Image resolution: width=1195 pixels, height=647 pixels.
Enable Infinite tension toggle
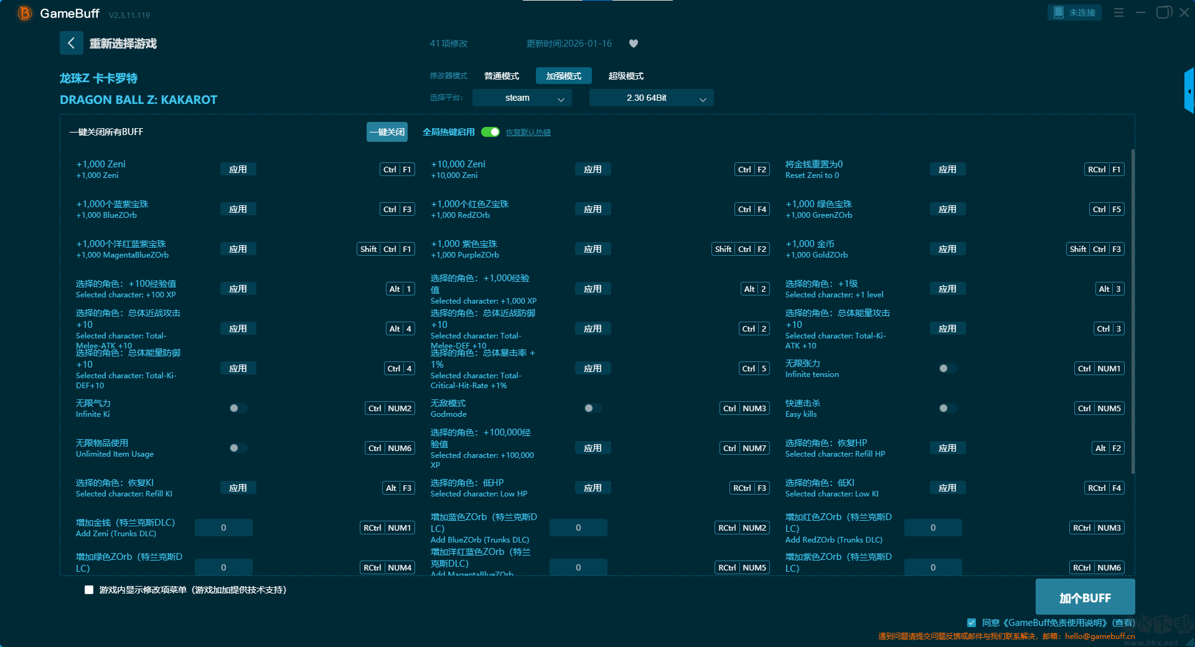coord(947,368)
